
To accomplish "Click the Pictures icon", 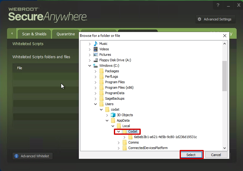I will (96, 55).
